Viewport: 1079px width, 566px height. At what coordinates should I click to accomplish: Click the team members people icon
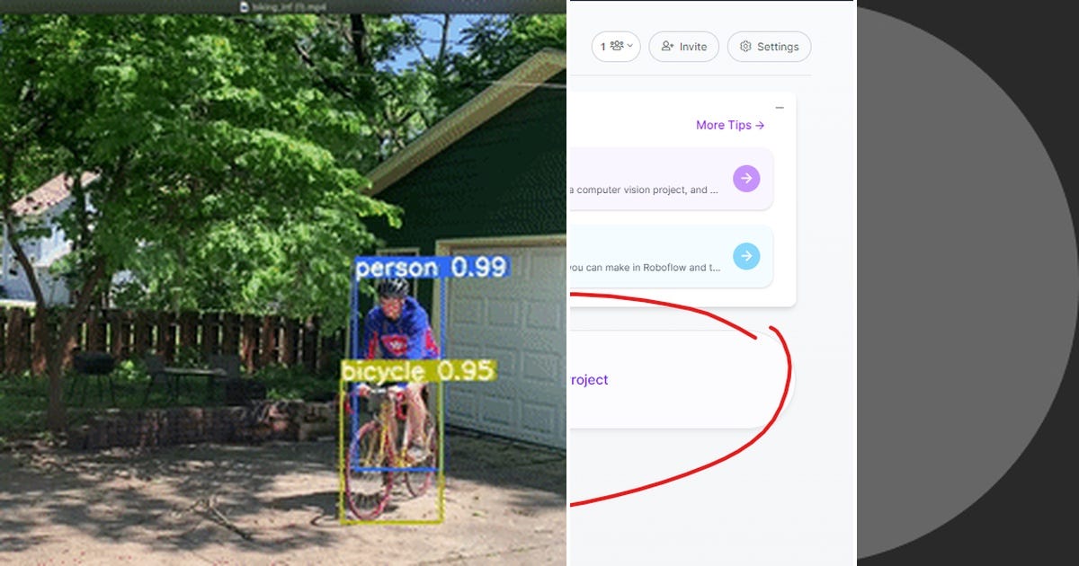pos(617,46)
